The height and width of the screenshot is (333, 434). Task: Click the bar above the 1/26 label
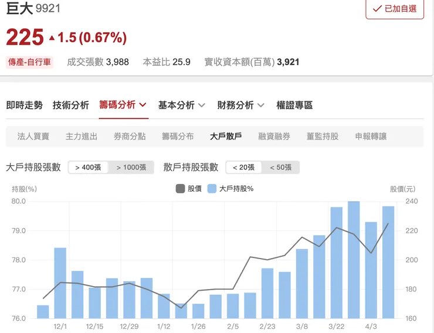(x=198, y=311)
